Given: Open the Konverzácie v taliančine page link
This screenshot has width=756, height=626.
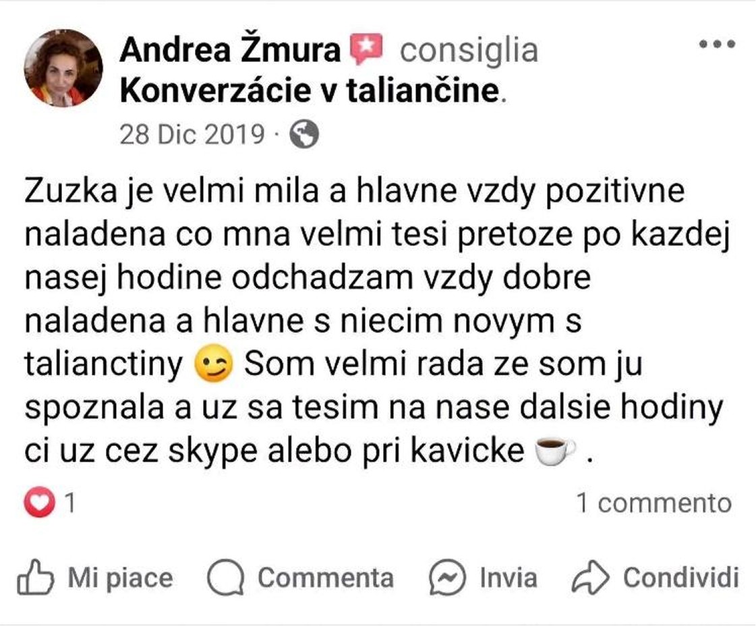Looking at the screenshot, I should [x=309, y=90].
